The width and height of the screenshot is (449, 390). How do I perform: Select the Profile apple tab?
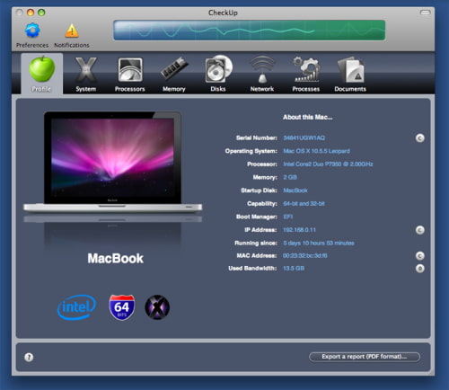(42, 74)
